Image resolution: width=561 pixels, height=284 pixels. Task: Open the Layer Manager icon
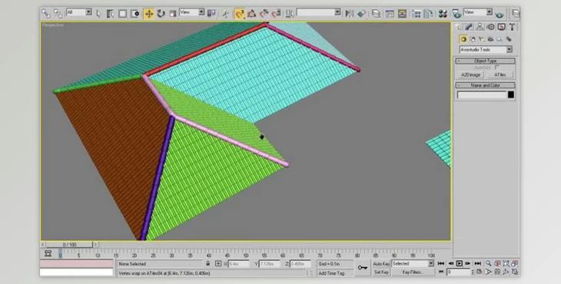click(x=376, y=14)
